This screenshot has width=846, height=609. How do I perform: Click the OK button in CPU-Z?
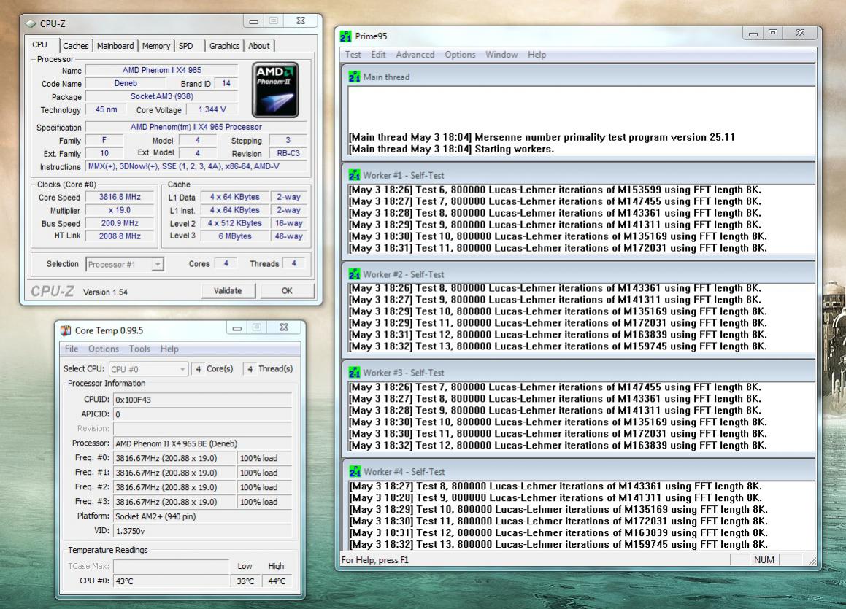[x=287, y=291]
